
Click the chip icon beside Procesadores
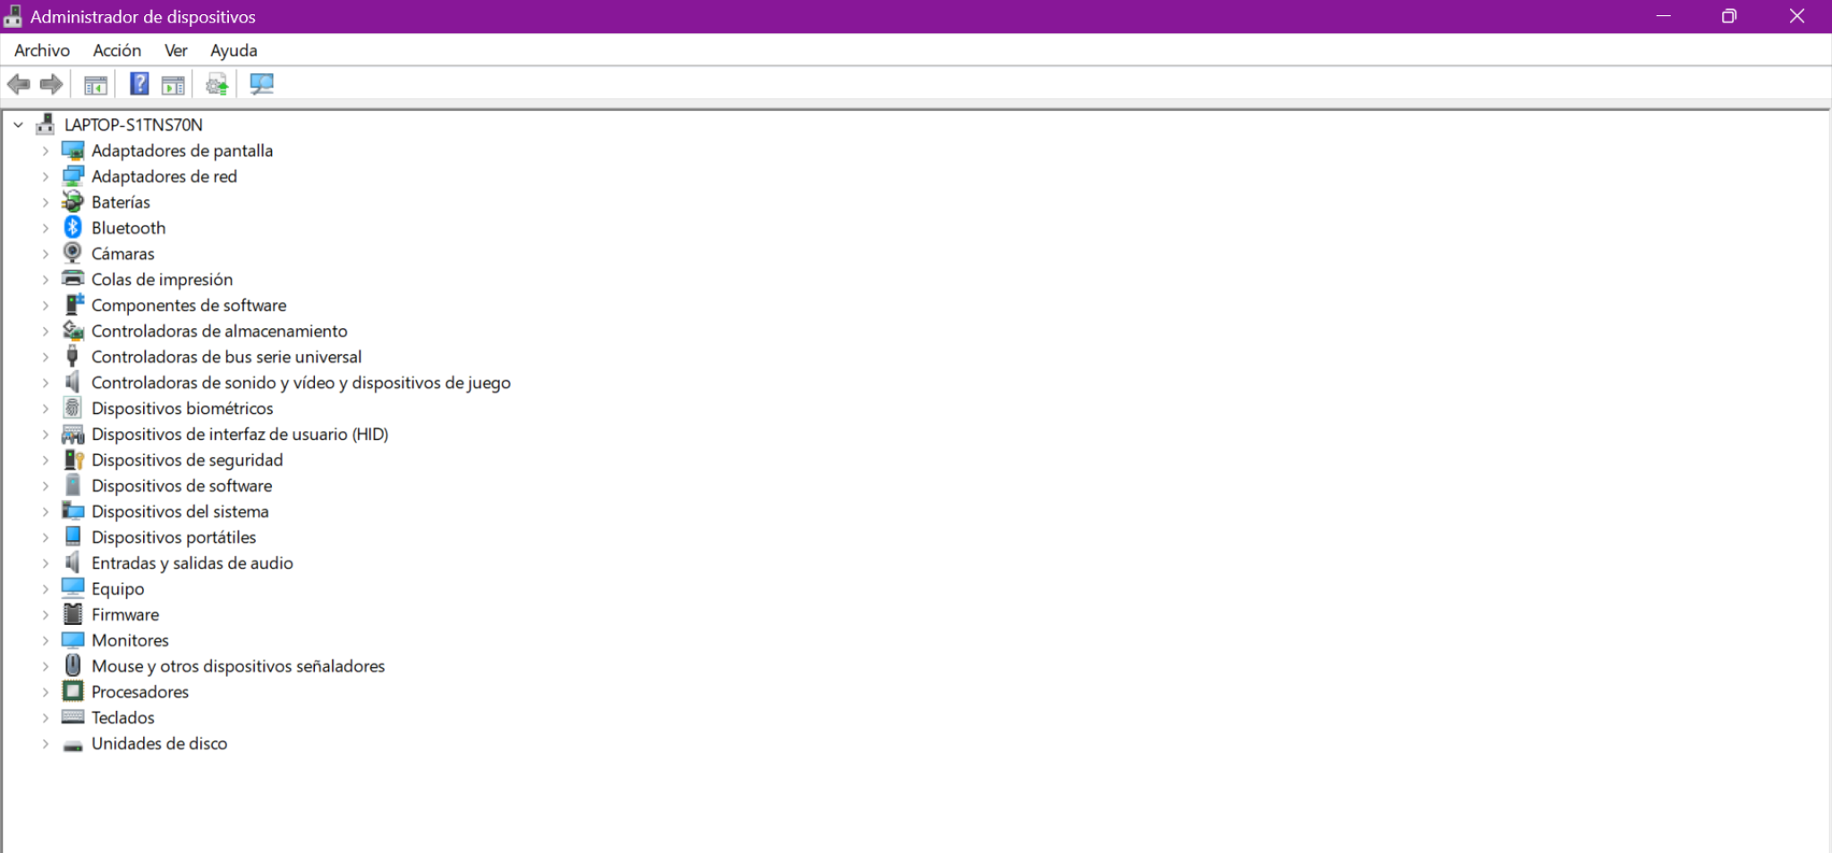coord(72,691)
